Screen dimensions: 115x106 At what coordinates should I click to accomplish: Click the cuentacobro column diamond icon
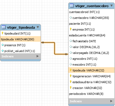coord(71,18)
